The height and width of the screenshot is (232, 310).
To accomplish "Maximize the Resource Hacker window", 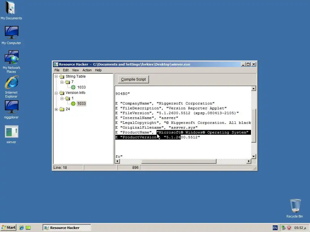I will pos(248,64).
